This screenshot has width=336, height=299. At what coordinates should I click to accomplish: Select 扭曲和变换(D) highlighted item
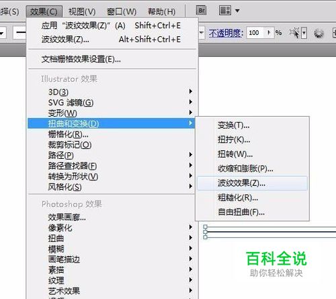(x=112, y=123)
